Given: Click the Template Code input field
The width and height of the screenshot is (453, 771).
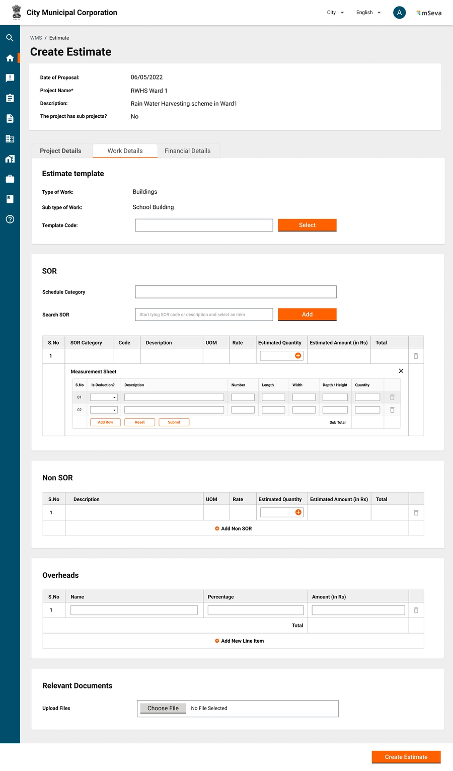Looking at the screenshot, I should click(204, 225).
